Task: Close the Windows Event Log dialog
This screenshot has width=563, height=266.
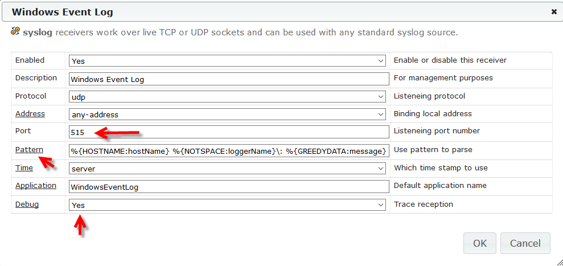Action: 554,12
